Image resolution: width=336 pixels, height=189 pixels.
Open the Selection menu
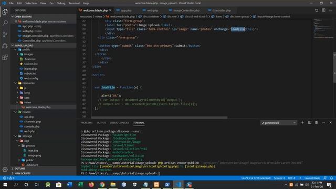(31, 3)
